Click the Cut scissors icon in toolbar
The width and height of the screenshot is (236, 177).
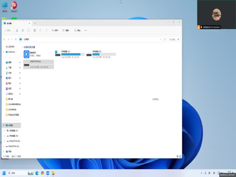17,30
